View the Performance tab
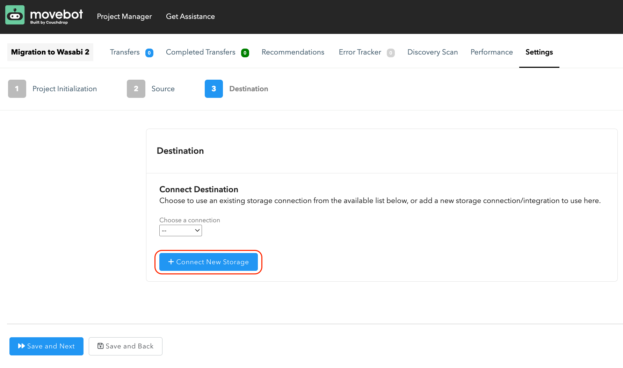This screenshot has height=368, width=623. pyautogui.click(x=492, y=52)
